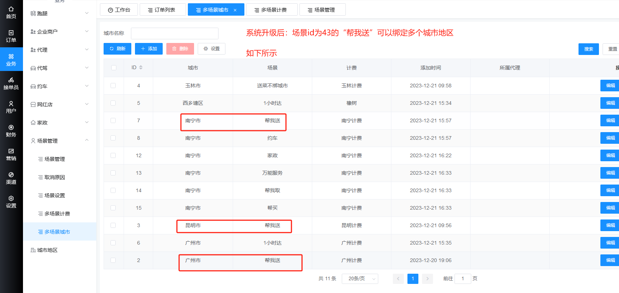Image resolution: width=619 pixels, height=293 pixels.
Task: Open 财务 finance icon in left rail
Action: click(x=11, y=131)
